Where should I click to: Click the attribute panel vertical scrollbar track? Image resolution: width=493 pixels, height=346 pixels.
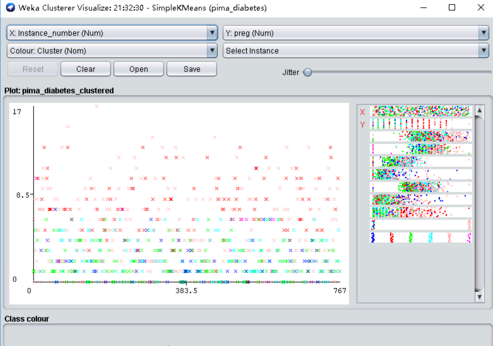[479, 202]
